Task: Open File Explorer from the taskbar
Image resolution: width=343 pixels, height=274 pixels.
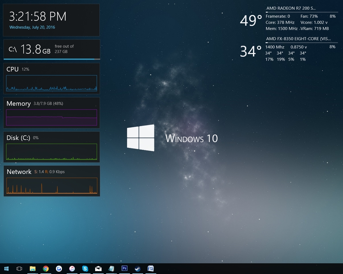Action: 33,268
